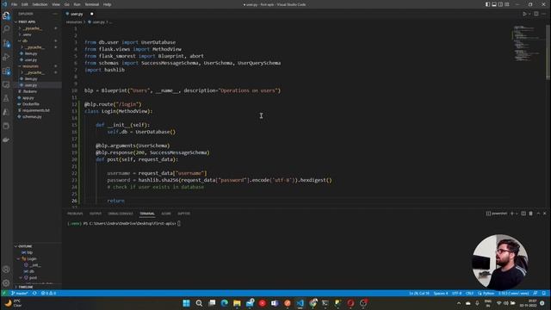Click the errors and warnings count
The image size is (551, 310).
coord(48,293)
